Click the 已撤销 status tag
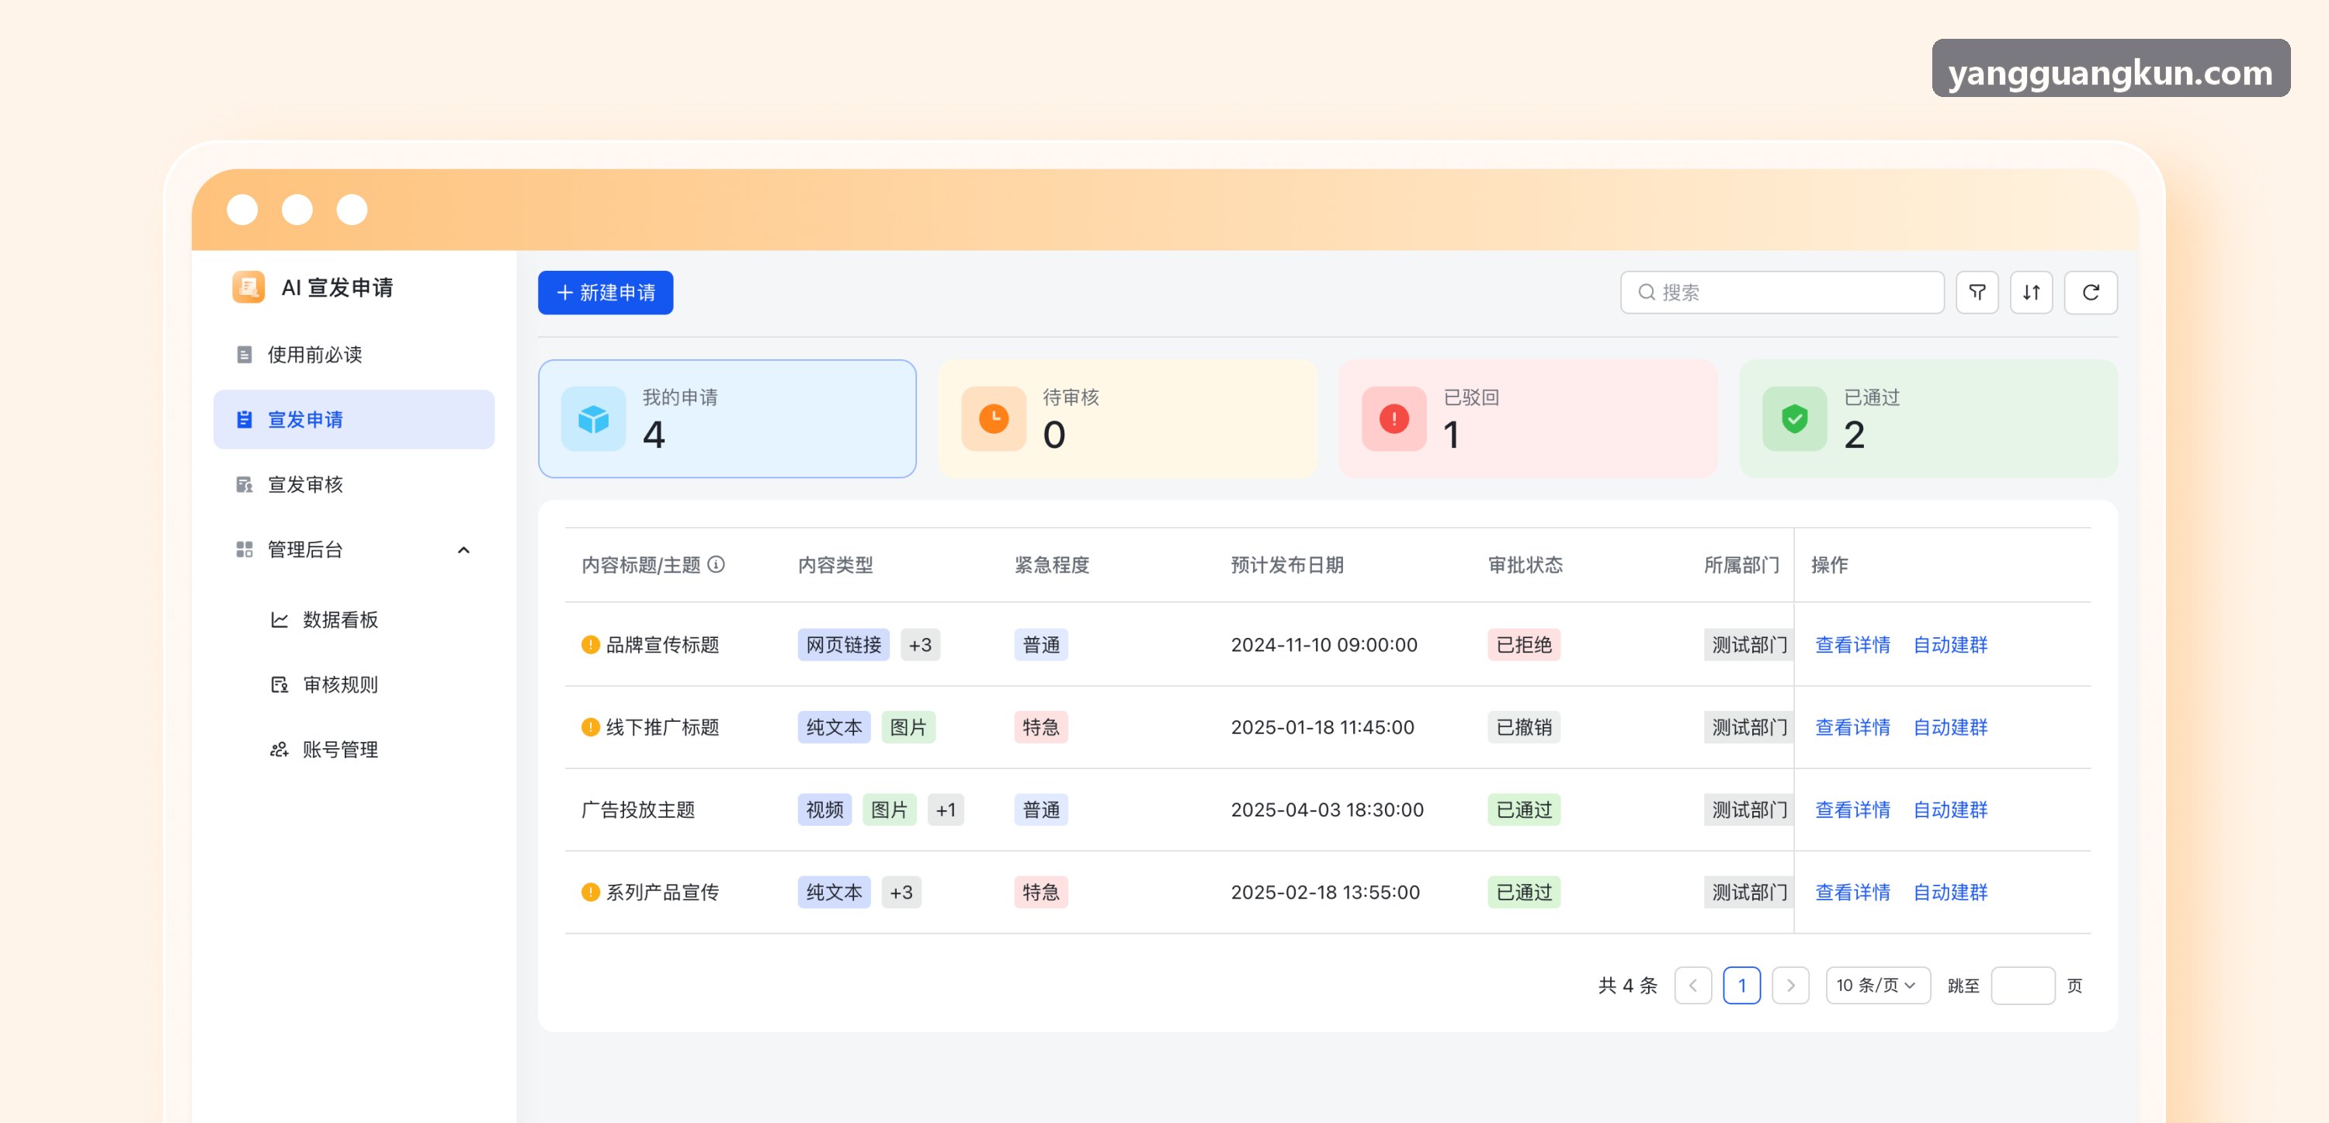This screenshot has height=1123, width=2329. click(1523, 727)
